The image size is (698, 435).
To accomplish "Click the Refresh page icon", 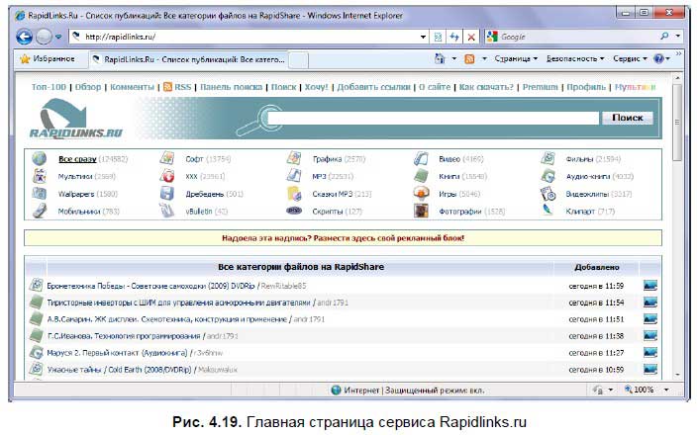I will point(454,37).
